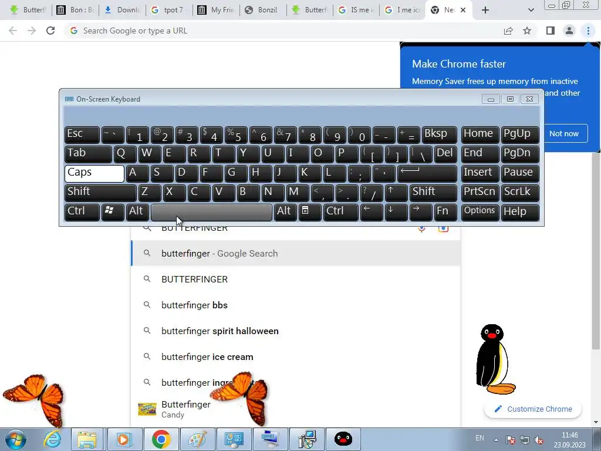Click the Pingu penguin taskbar icon
This screenshot has width=601, height=451.
click(x=343, y=439)
